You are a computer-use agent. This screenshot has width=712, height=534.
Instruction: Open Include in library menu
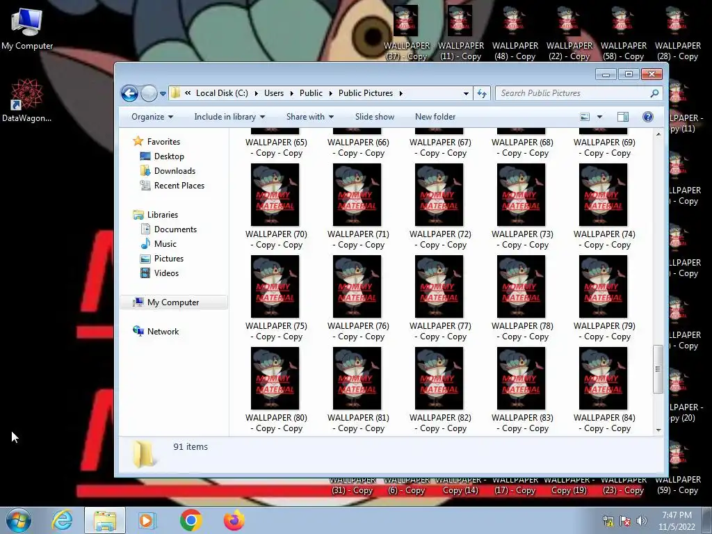[x=229, y=117]
